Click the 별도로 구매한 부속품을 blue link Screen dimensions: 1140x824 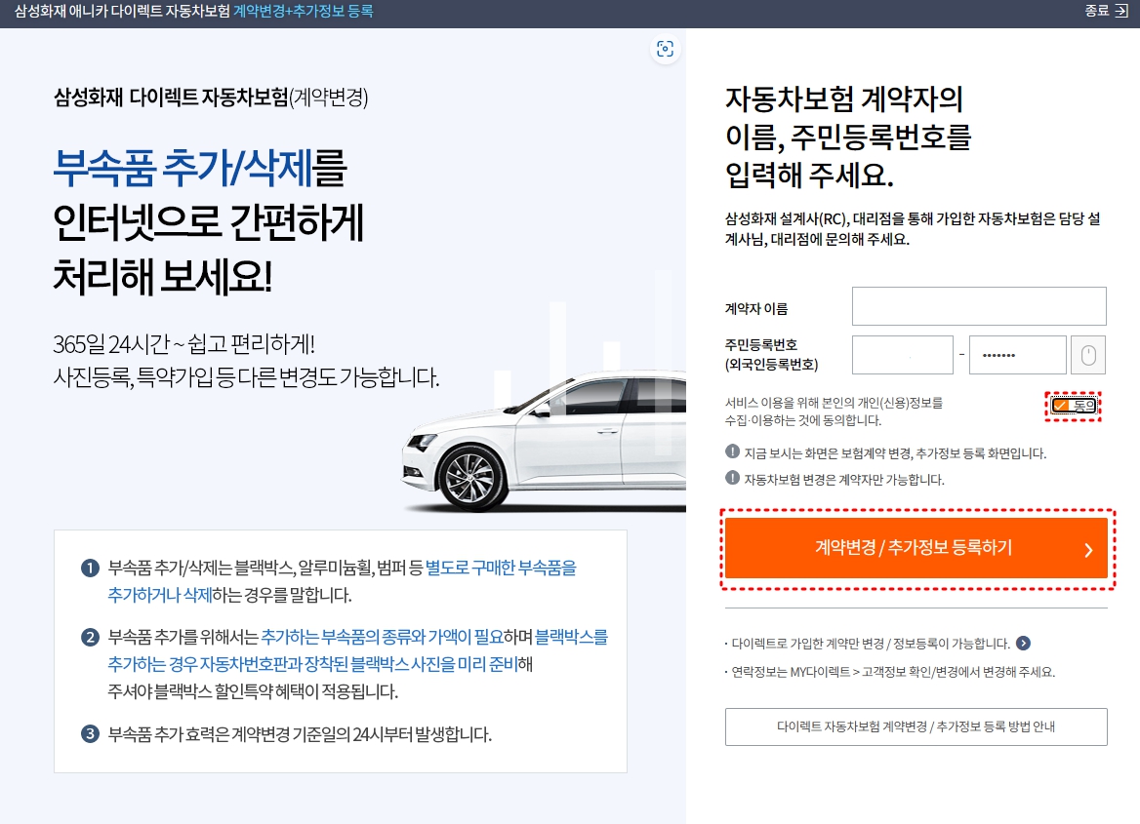click(x=501, y=568)
